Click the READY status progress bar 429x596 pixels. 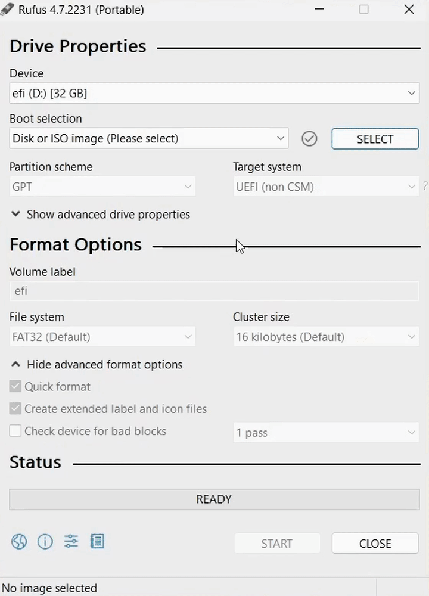(214, 499)
